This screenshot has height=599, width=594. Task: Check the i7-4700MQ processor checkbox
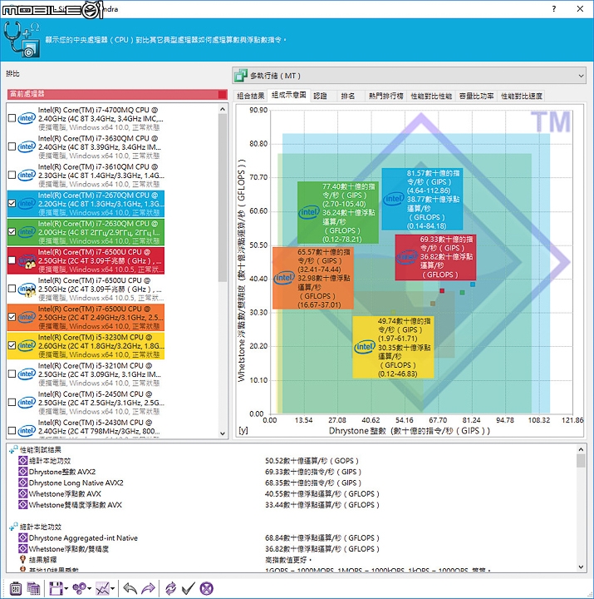coord(12,118)
